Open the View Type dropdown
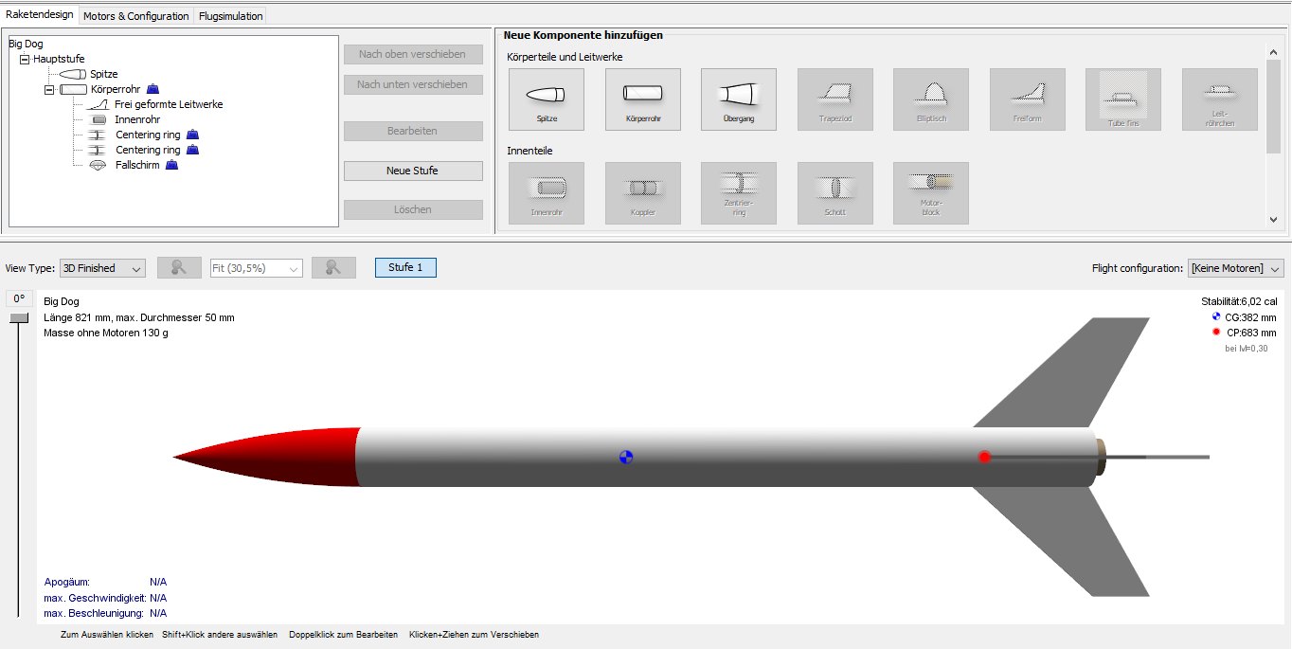Viewport: 1292px width, 649px height. click(102, 268)
